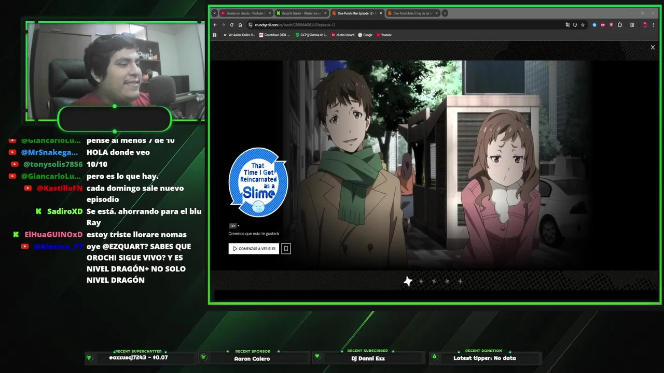Open the Countdown 2020 bookmark
Viewport: 664px width, 373px height.
coord(275,35)
